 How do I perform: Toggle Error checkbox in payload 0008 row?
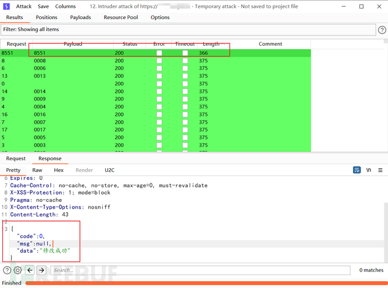(x=159, y=61)
